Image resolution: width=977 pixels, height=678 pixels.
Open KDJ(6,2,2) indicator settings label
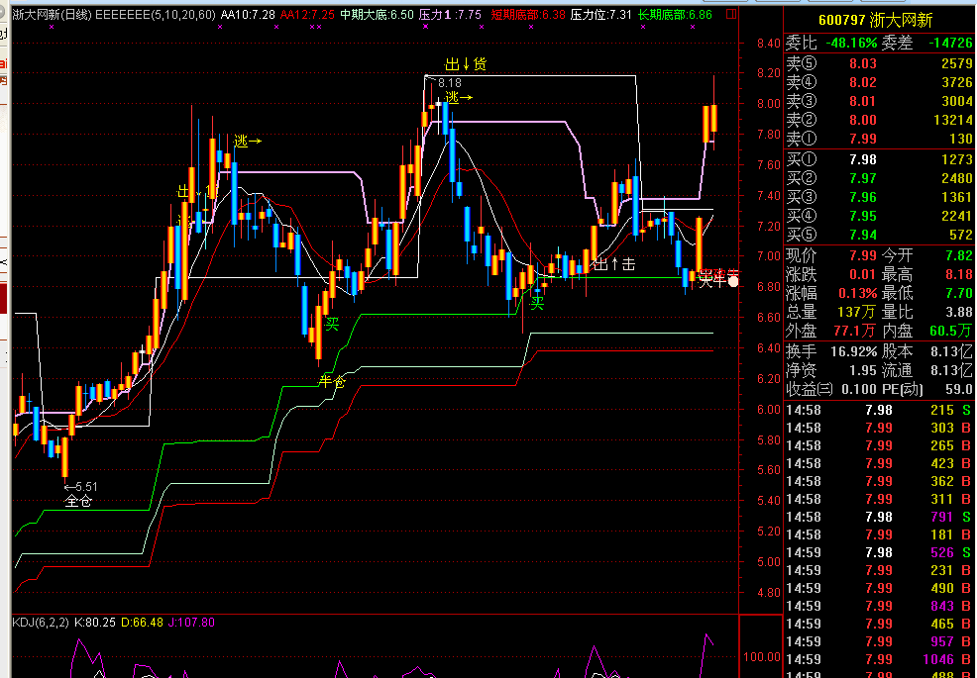tap(42, 623)
